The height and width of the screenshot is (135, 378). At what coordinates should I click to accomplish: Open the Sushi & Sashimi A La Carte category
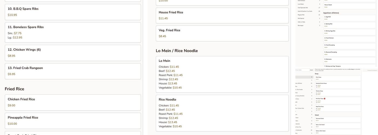[305, 11]
